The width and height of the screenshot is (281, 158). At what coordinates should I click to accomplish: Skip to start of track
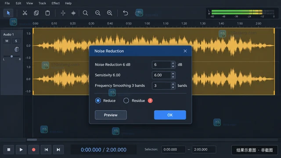46,150
